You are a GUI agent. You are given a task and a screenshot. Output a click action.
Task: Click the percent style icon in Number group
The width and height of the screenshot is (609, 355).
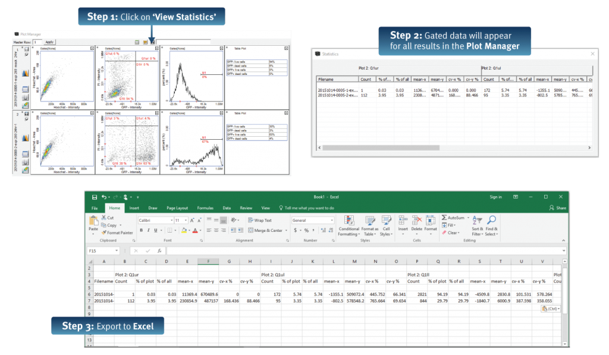point(306,230)
